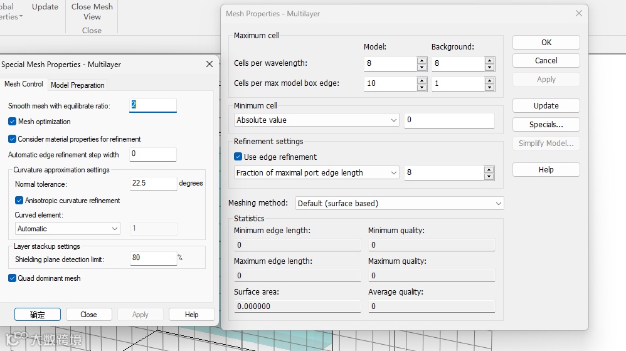
Task: Click Close Mesh View in the ribbon
Action: point(92,11)
